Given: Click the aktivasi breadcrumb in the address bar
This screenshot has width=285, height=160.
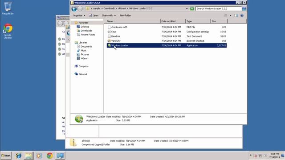Looking at the screenshot, I should click(x=122, y=8).
